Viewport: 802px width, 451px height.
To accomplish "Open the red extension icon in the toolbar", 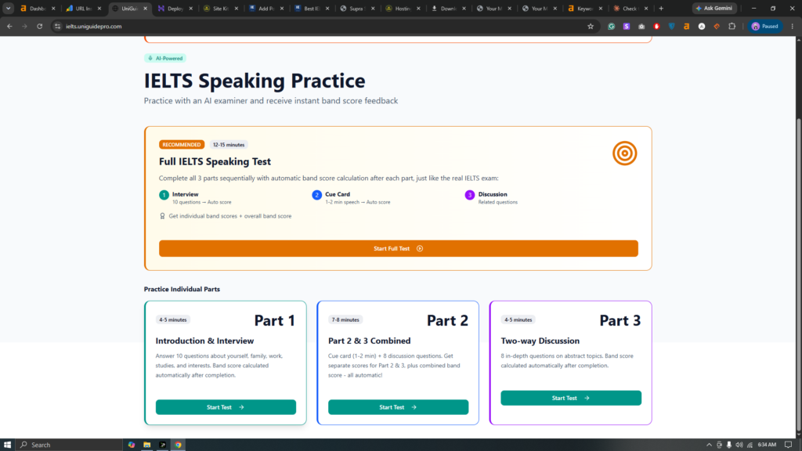I will (657, 26).
